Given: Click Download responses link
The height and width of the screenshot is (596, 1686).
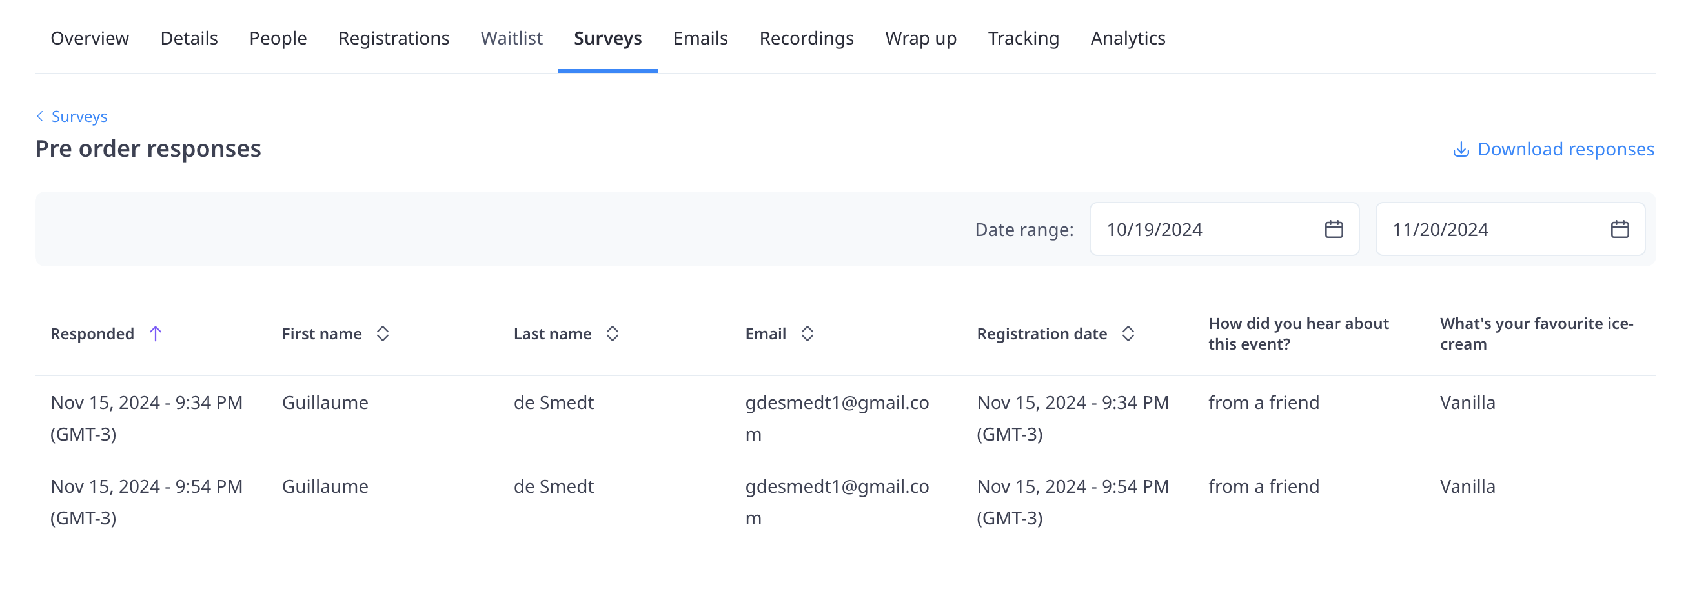Looking at the screenshot, I should pos(1565,150).
